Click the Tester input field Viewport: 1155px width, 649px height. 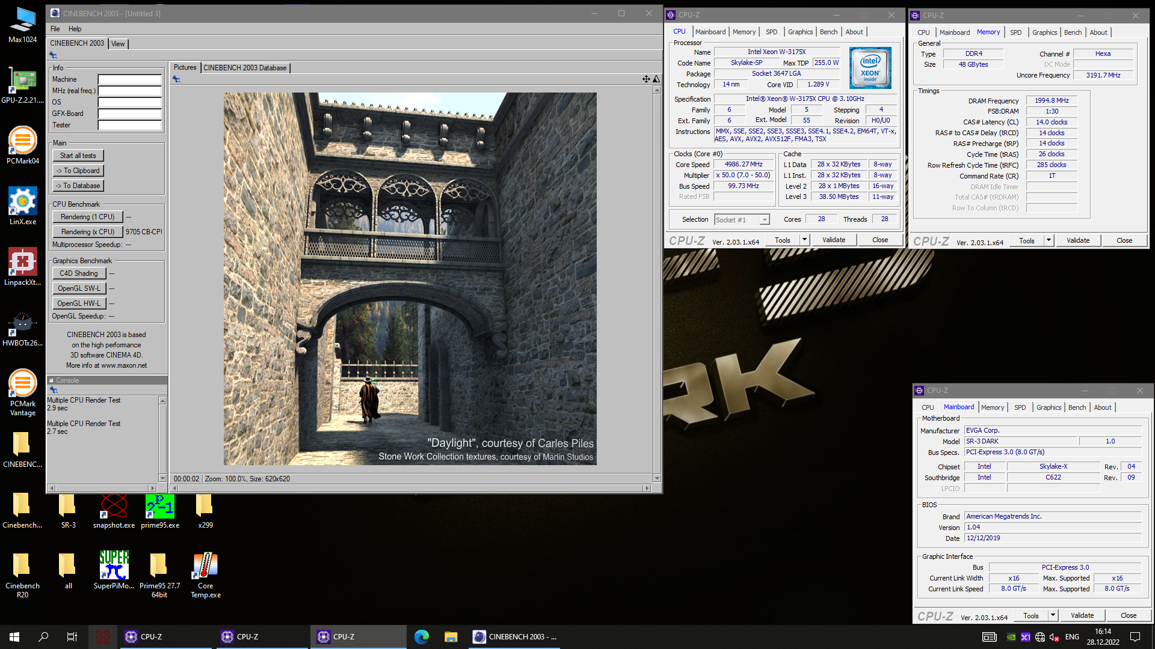point(130,125)
